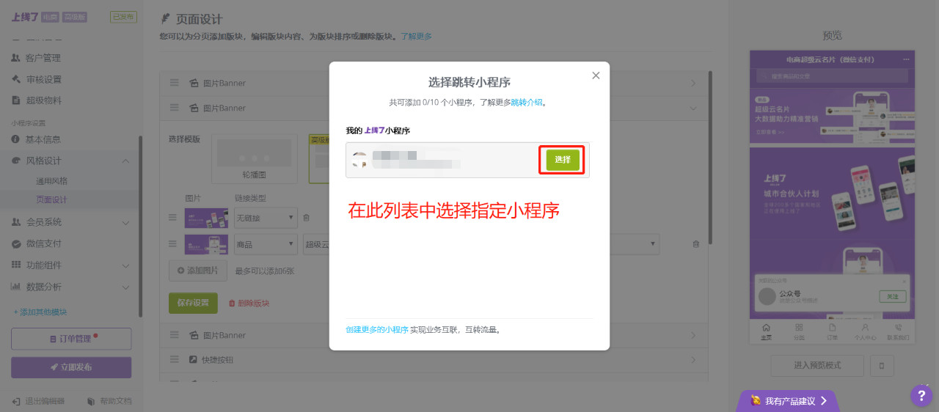Click the 我有产品建议 feedback button

pyautogui.click(x=789, y=401)
